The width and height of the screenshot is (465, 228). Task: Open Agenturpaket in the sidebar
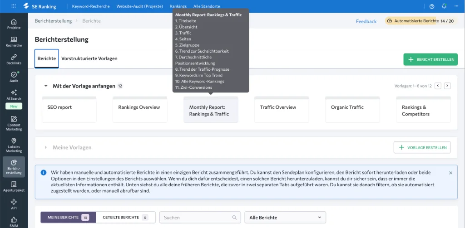14,187
